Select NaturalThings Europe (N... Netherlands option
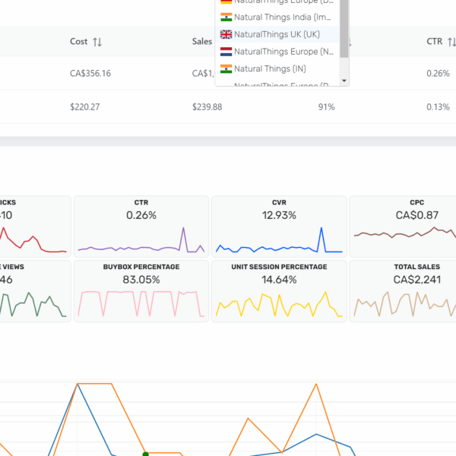The width and height of the screenshot is (456, 456). click(277, 52)
